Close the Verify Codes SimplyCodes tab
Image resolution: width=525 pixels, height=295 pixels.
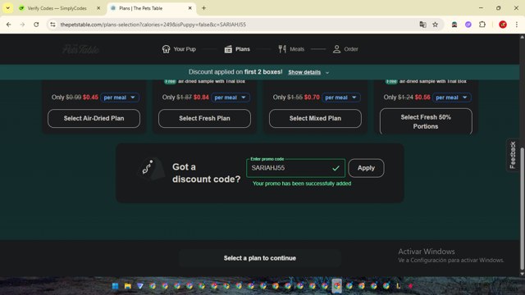[98, 8]
